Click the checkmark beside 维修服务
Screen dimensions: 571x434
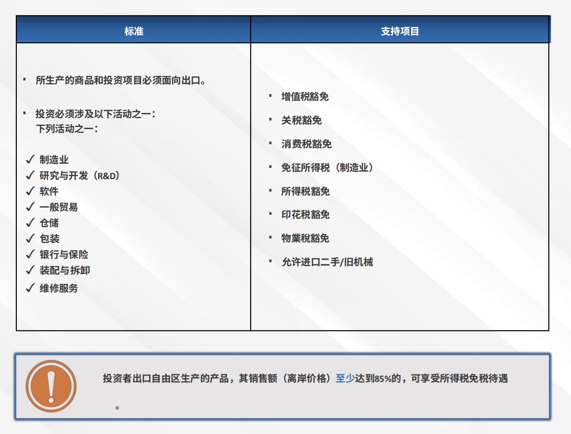click(30, 288)
